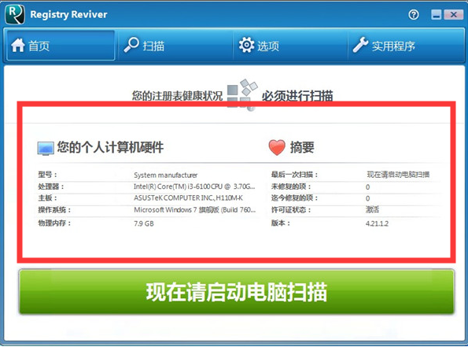This screenshot has height=347, width=468.
Task: Click the 迄今修复的项 count value 0
Action: point(368,198)
